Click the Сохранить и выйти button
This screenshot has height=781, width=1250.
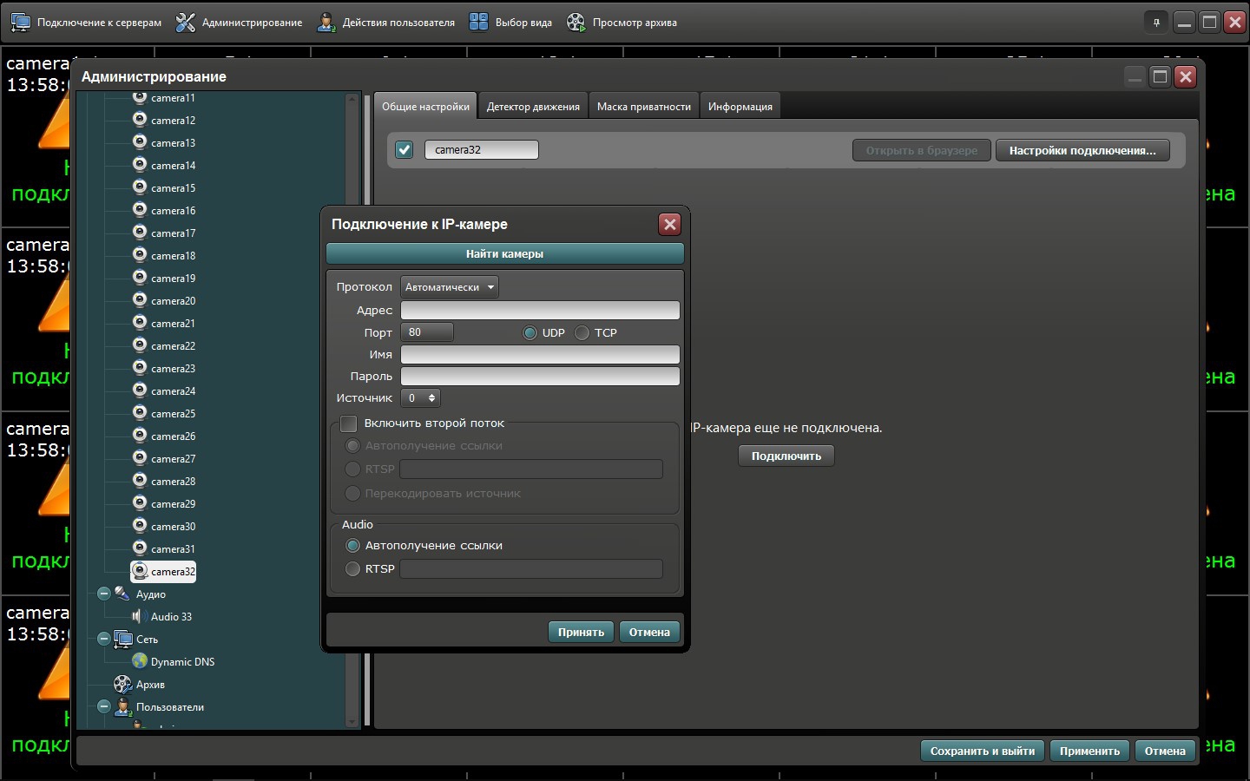983,751
